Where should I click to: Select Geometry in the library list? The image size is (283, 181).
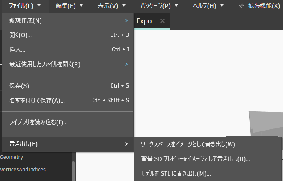click(x=12, y=157)
